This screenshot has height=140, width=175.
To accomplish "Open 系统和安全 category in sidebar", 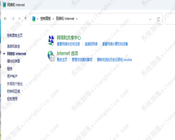I will [x=13, y=46].
